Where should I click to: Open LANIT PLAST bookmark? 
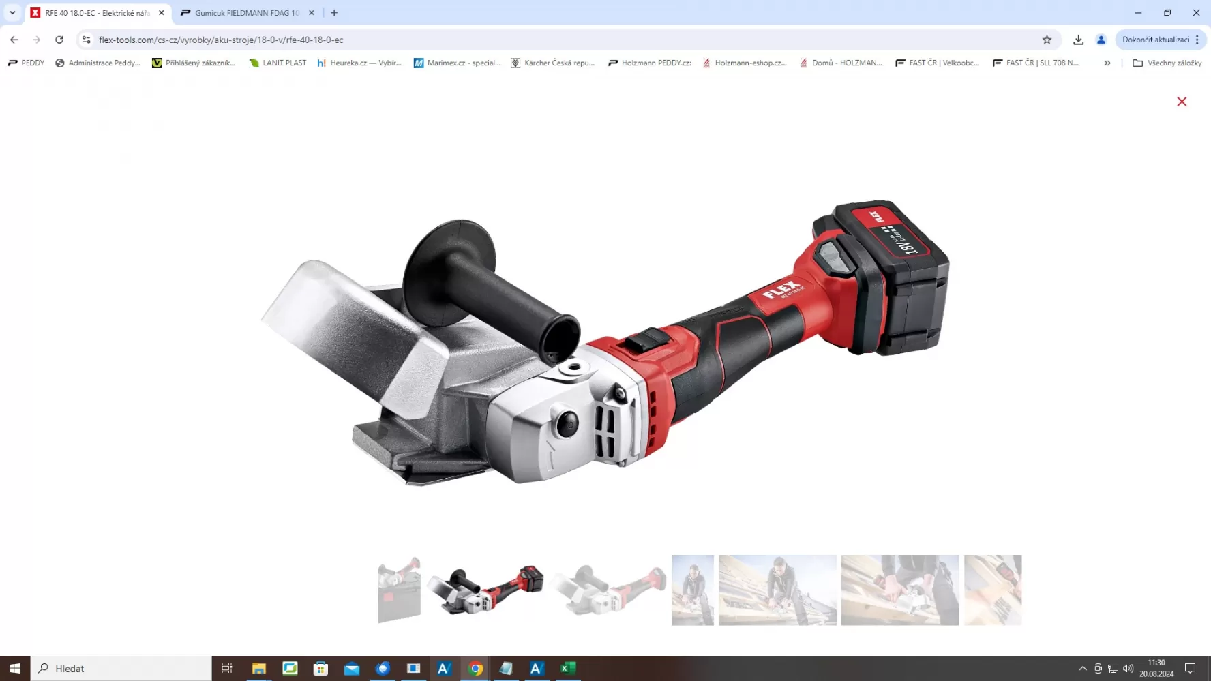pyautogui.click(x=278, y=63)
